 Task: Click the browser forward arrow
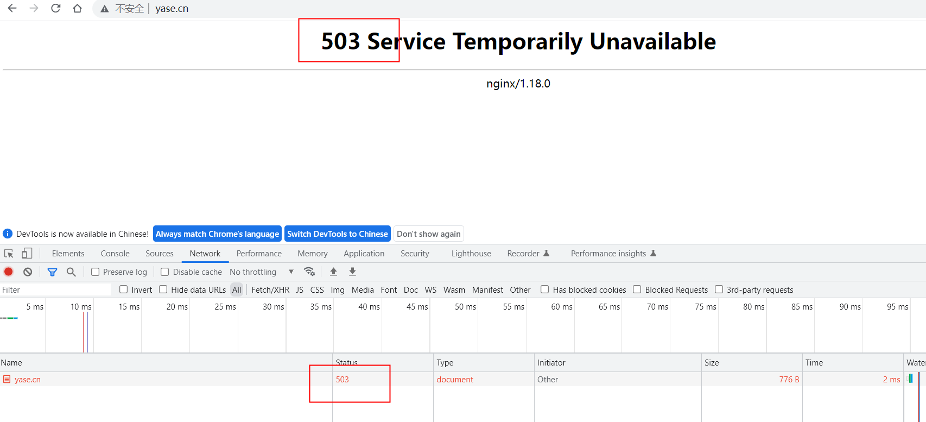(x=34, y=8)
